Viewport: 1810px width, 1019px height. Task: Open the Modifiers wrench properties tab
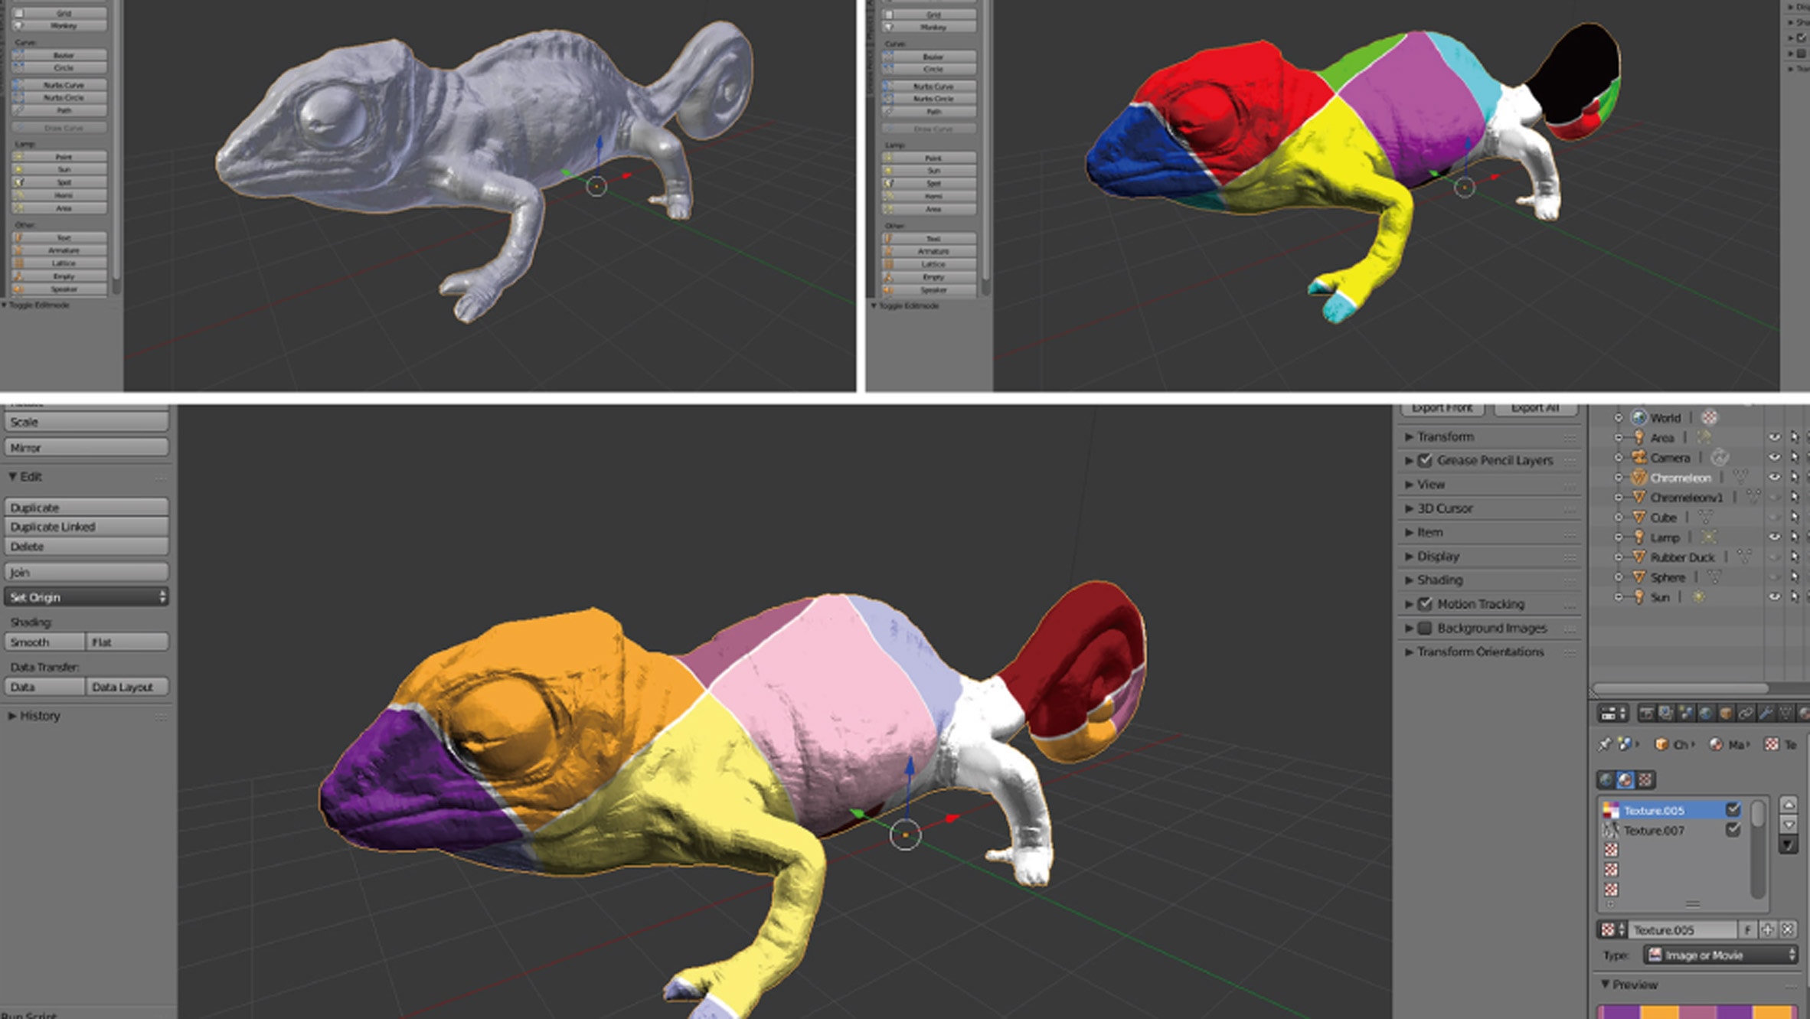pos(1766,714)
